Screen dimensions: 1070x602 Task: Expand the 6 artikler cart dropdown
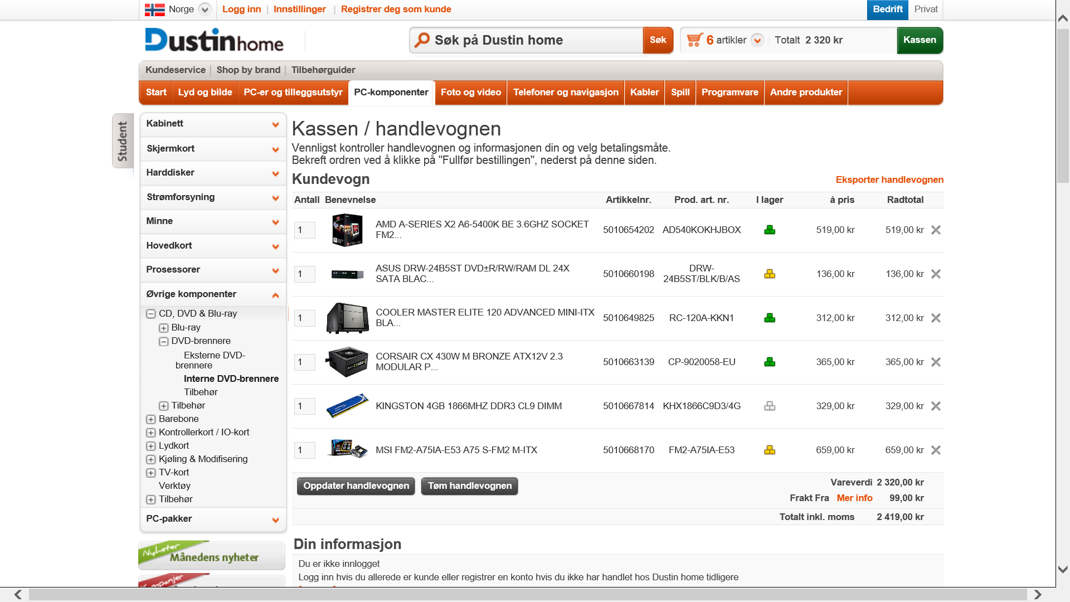tap(757, 40)
